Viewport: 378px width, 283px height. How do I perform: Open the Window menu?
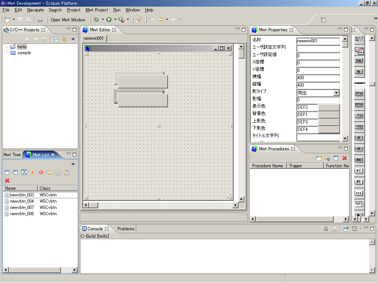pos(133,10)
